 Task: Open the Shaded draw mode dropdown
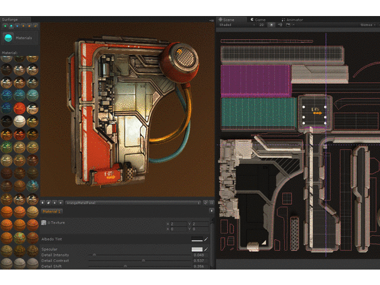tap(237, 25)
